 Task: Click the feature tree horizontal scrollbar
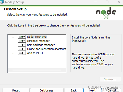tap(37, 70)
